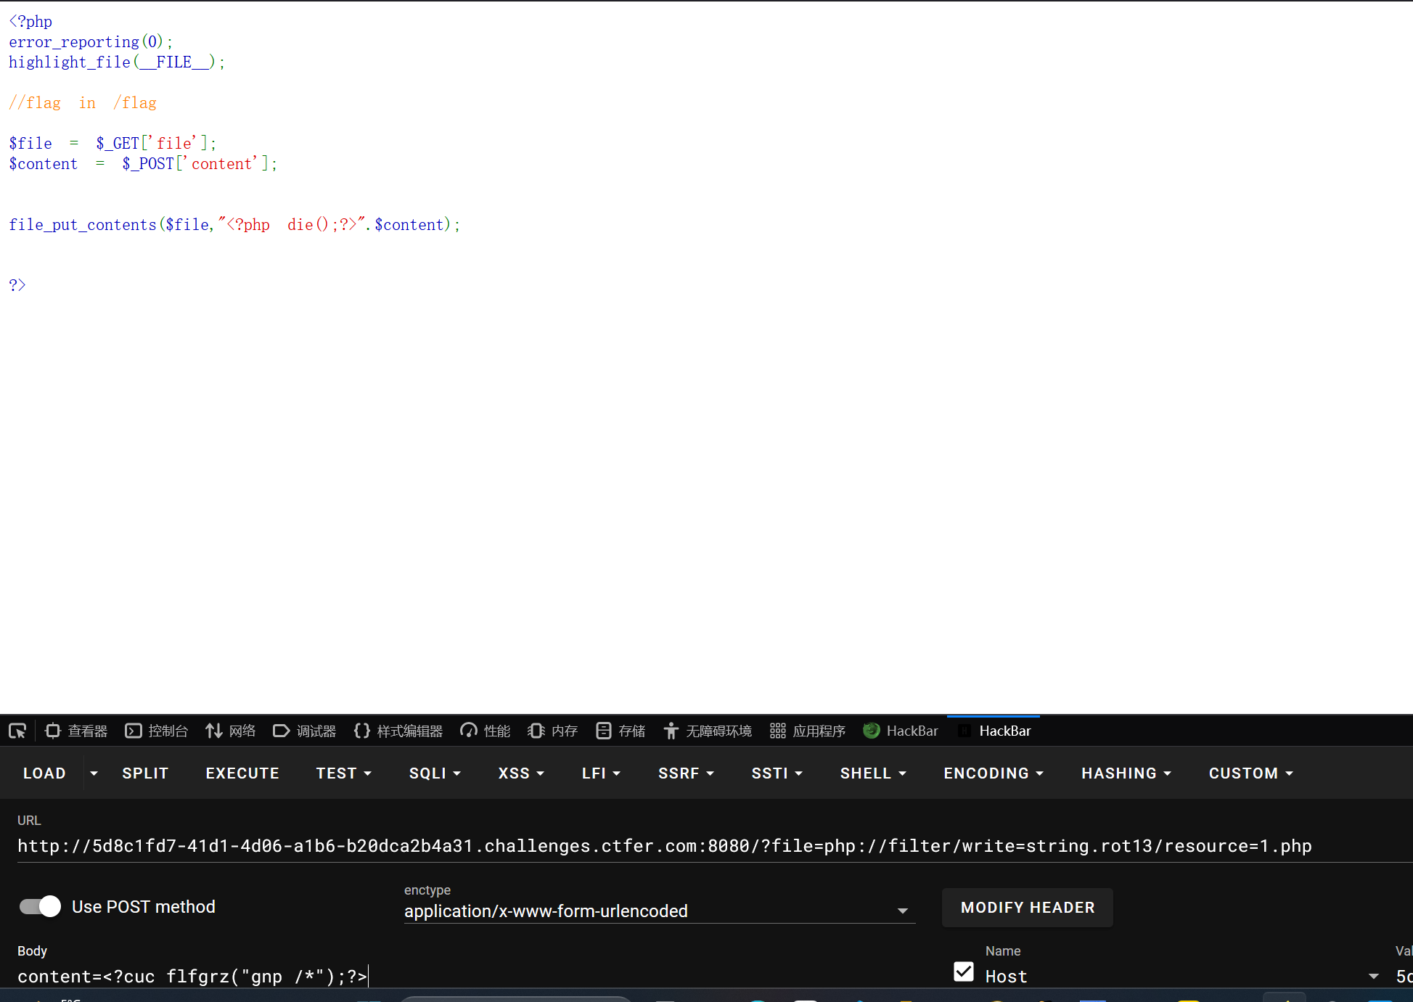Viewport: 1413px width, 1002px height.
Task: Open the ENCODING dropdown menu
Action: coord(993,773)
